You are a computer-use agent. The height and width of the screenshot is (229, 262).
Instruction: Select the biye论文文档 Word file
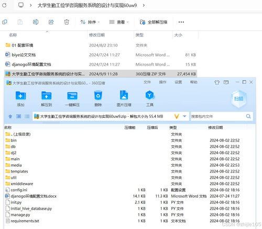pyautogui.click(x=101, y=55)
